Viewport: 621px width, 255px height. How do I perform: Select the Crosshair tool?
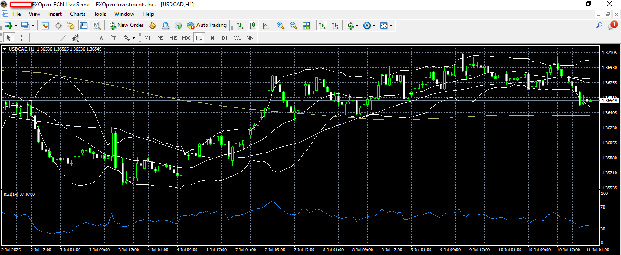pyautogui.click(x=21, y=38)
